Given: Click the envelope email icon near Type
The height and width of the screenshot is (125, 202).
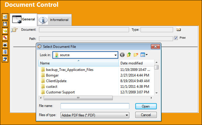Looking at the screenshot, I should (x=178, y=30).
